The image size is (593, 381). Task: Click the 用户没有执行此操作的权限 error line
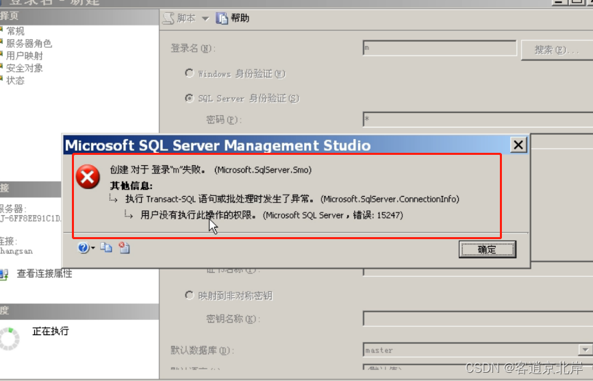tap(272, 215)
